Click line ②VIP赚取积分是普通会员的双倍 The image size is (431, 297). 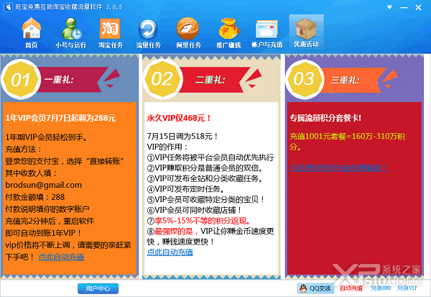205,168
